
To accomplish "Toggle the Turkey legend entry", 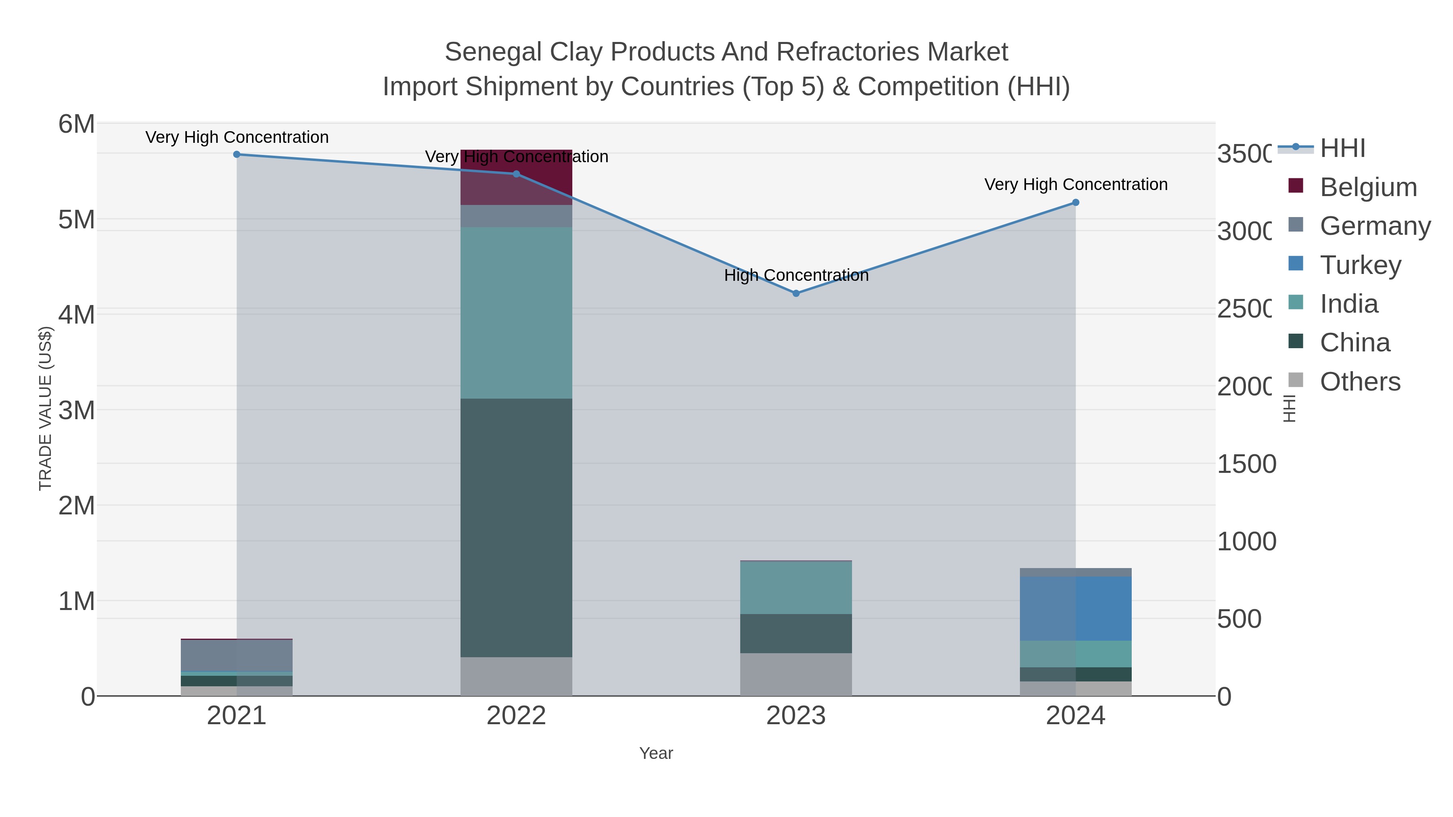I will click(x=1345, y=264).
